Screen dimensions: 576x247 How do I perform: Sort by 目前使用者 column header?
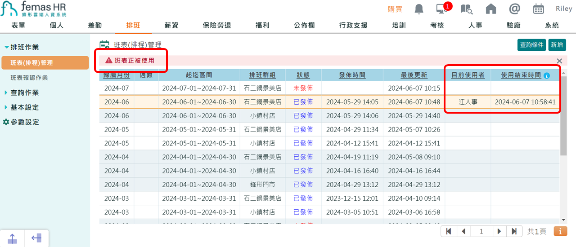tap(468, 75)
